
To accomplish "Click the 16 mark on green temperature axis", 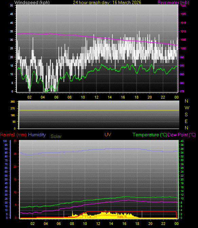I will [182, 187].
